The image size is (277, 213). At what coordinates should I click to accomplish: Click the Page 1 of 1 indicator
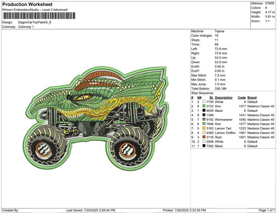click(x=267, y=210)
